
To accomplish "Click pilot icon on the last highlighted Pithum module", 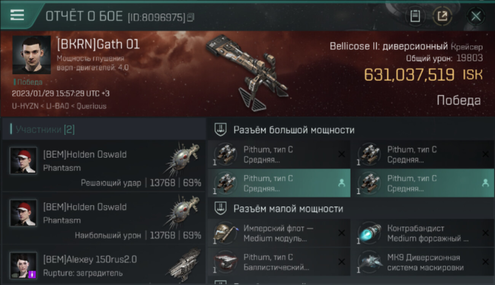I will pyautogui.click(x=485, y=183).
